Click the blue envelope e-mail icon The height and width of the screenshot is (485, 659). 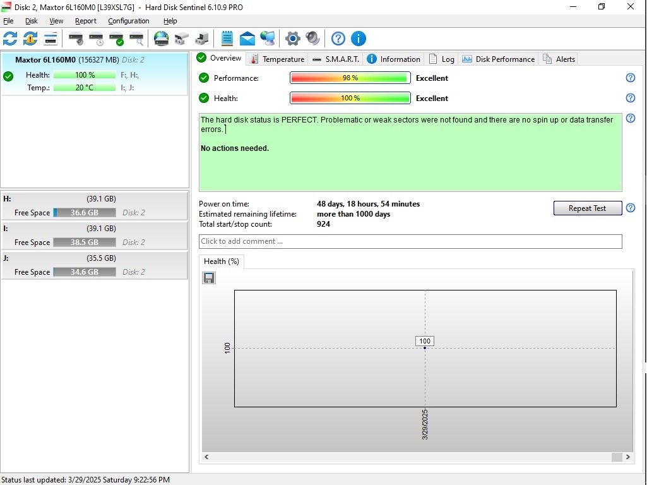pyautogui.click(x=247, y=39)
